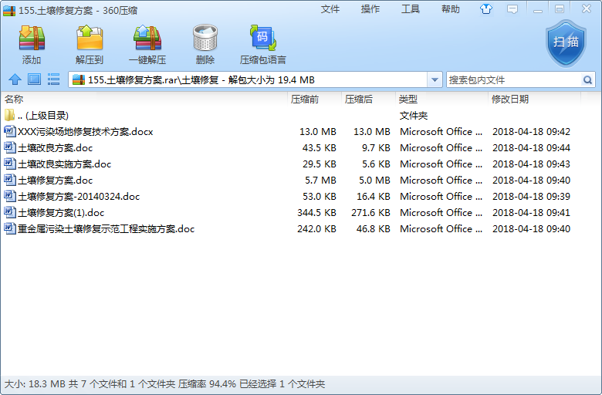Click the 添加 (Add) toolbar icon
This screenshot has height=395, width=602.
[32, 44]
